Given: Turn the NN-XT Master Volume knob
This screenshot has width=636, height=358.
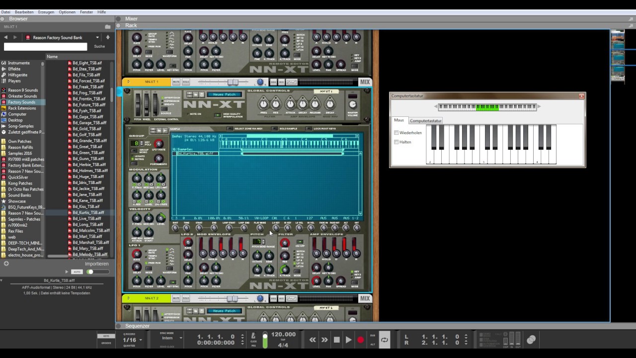Looking at the screenshot, I should pos(352,104).
